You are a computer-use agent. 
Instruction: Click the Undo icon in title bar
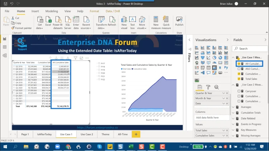pos(12,4)
